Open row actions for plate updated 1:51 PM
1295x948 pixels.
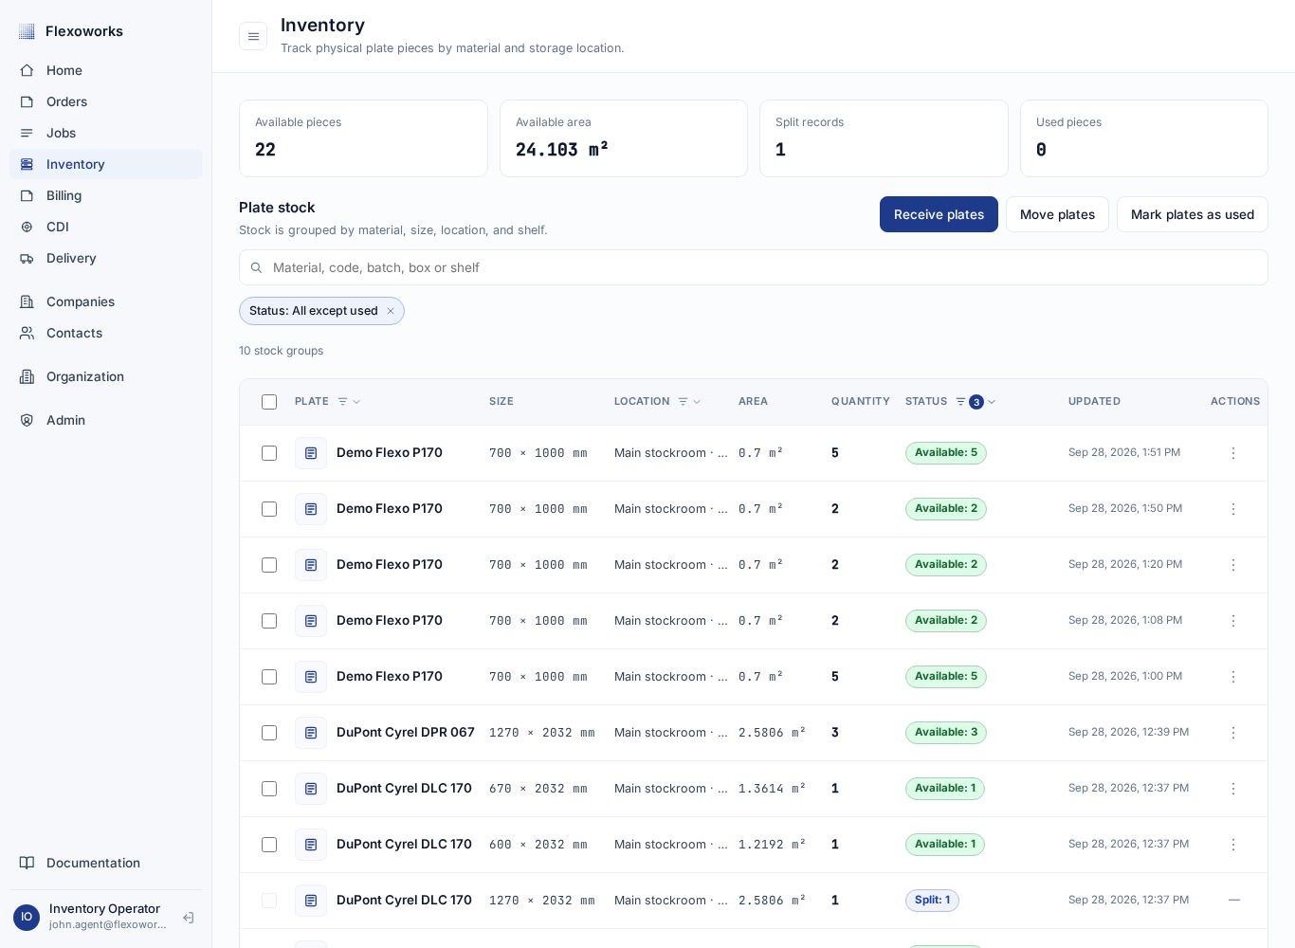1233,453
